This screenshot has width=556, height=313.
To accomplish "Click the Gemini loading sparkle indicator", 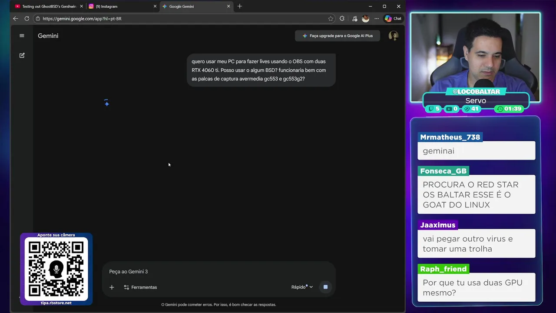I will tap(106, 103).
